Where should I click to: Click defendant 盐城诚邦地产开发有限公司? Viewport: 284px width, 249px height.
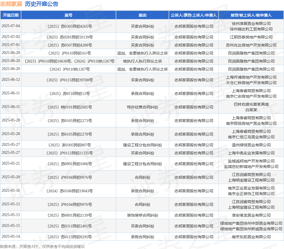click(x=251, y=161)
